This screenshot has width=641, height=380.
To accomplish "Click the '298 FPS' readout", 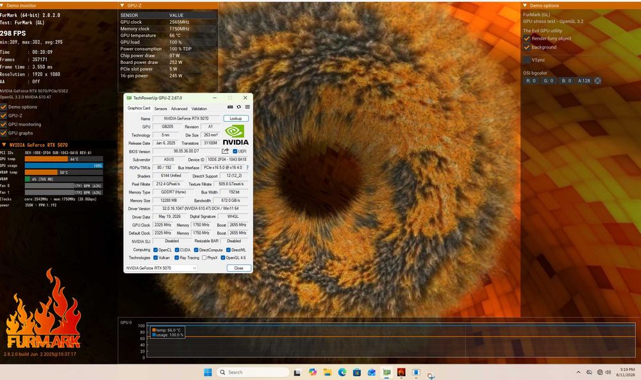I will point(13,33).
